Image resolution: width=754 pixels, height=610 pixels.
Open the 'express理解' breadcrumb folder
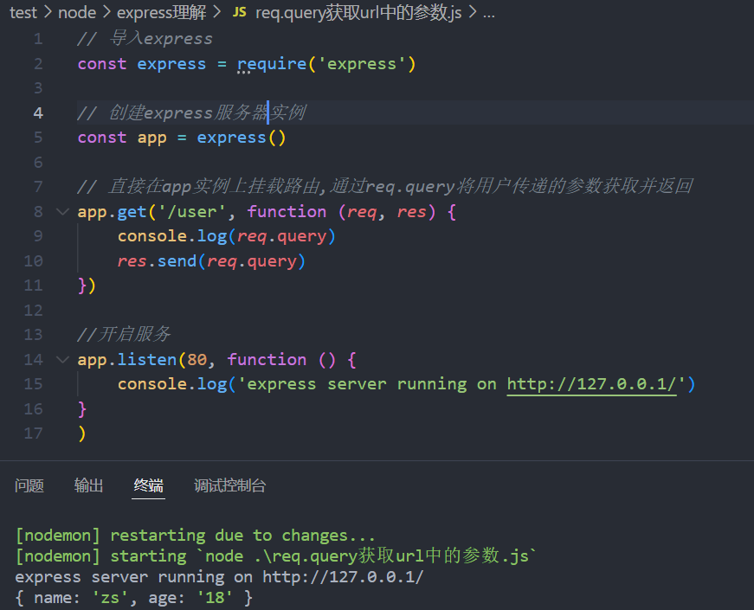coord(162,12)
